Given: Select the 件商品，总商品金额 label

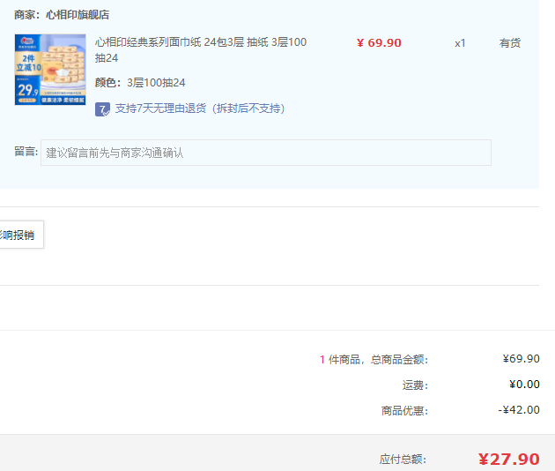Looking at the screenshot, I should click(379, 360).
